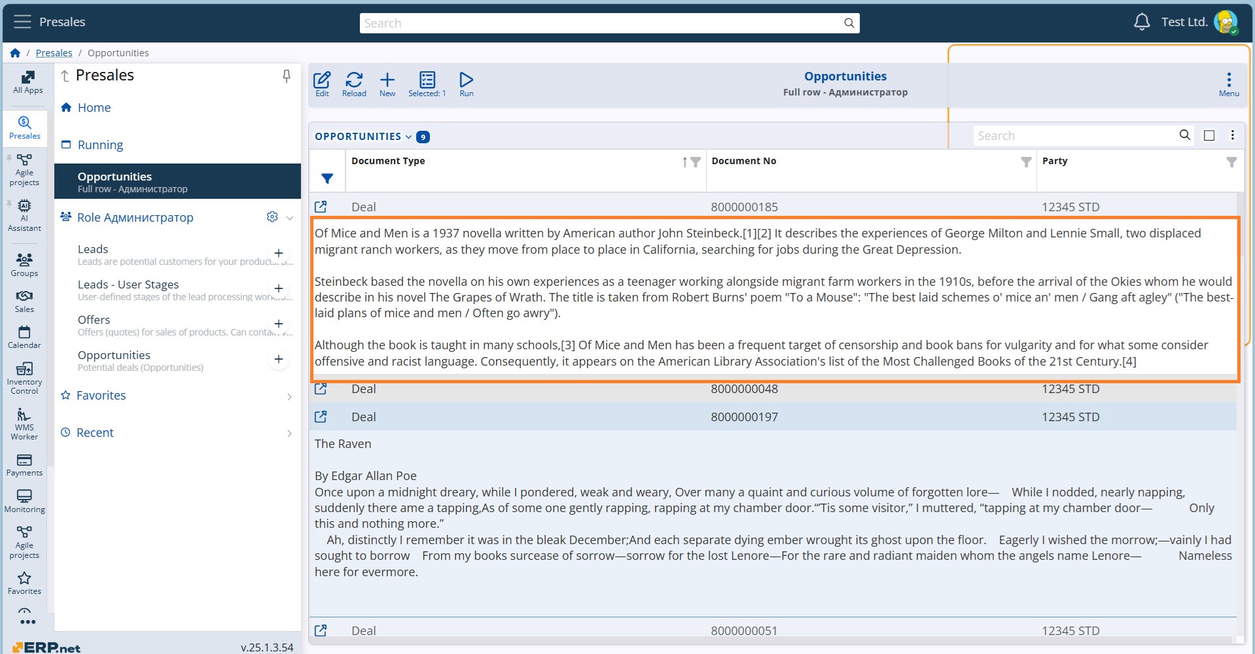Screen dimensions: 1255x654
Task: Open record for Deal 8000000051
Action: [x=321, y=630]
